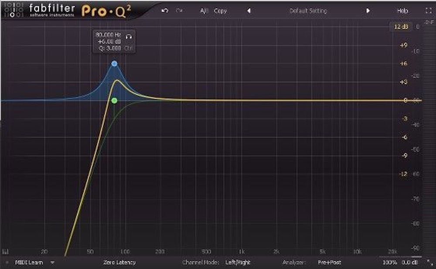This screenshot has width=436, height=269.
Task: Click the 0.0 dB output gain control
Action: click(x=409, y=262)
